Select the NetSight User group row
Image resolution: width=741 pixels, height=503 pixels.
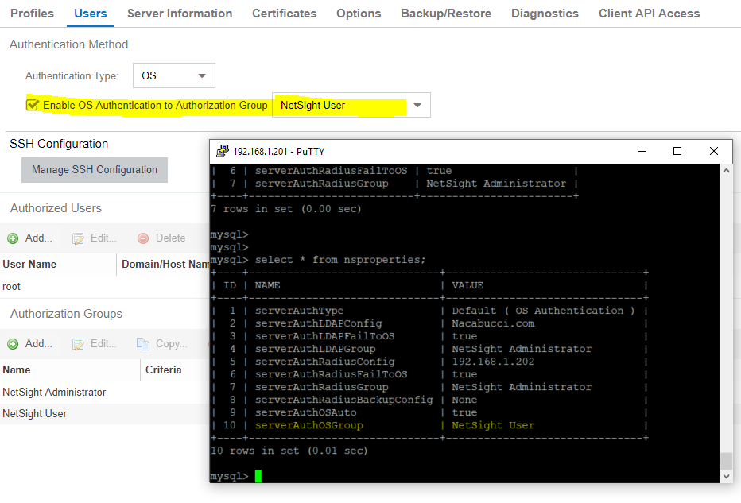(x=104, y=414)
